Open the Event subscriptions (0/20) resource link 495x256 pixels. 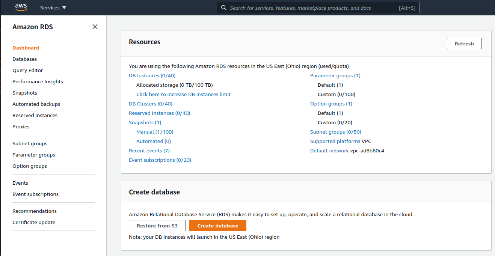(x=160, y=160)
